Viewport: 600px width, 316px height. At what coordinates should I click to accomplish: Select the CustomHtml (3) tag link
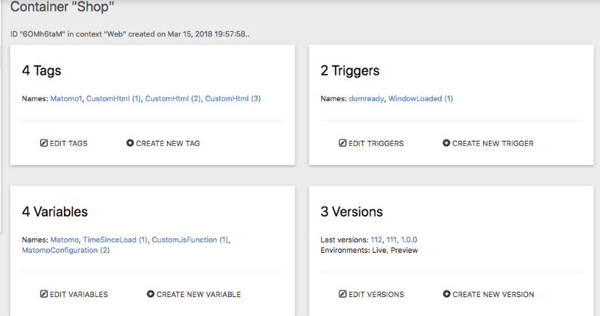coord(232,99)
